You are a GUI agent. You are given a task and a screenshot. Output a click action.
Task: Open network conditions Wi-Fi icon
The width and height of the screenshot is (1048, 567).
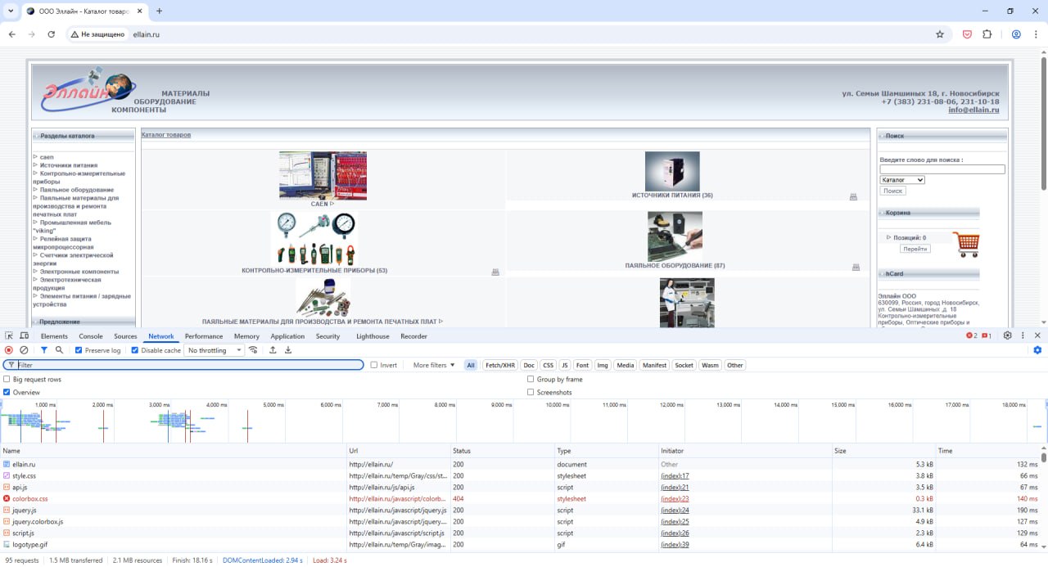(x=254, y=350)
